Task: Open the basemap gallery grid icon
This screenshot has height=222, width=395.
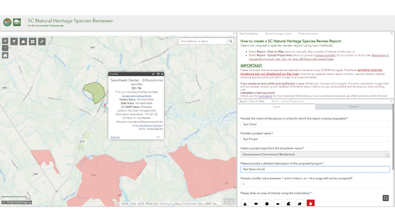Action: point(33,41)
